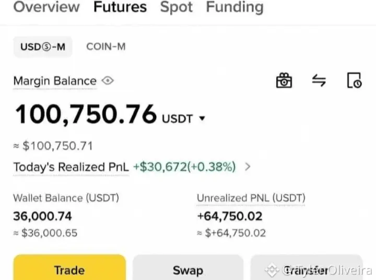
Task: Open the Funding tab
Action: [x=235, y=7]
